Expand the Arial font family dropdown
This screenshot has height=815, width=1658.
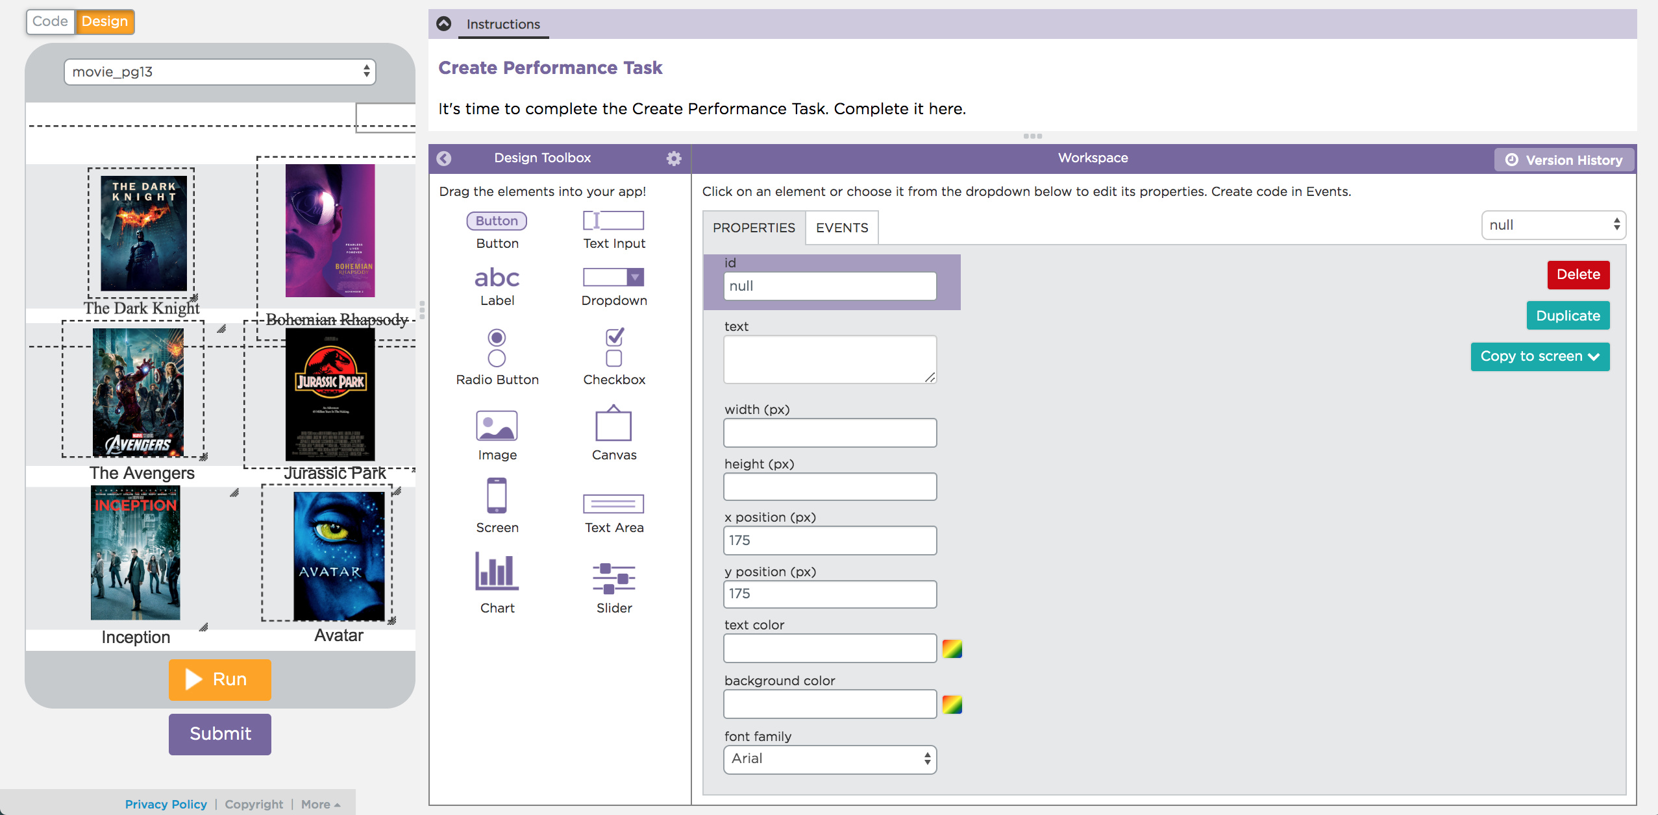coord(830,759)
